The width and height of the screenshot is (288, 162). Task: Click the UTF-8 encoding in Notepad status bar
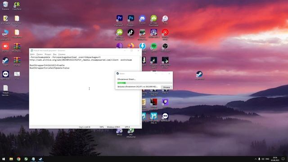pyautogui.click(x=127, y=127)
